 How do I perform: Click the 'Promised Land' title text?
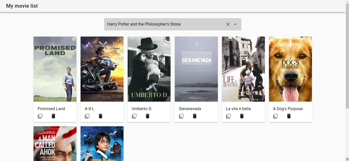tap(51, 109)
